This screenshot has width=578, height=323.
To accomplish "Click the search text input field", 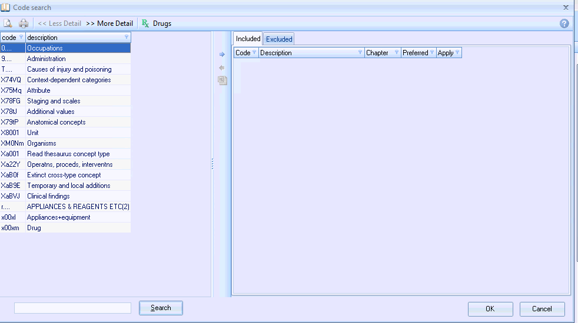I will (72, 308).
